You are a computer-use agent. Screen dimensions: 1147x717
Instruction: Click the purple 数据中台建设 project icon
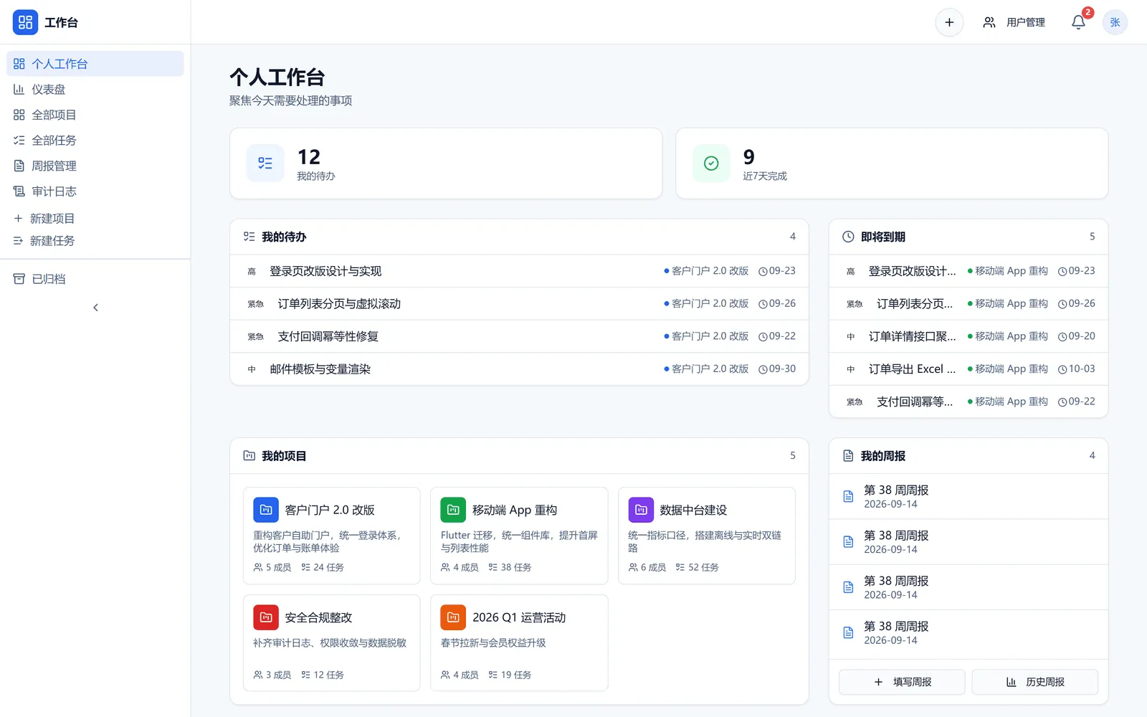click(x=641, y=510)
